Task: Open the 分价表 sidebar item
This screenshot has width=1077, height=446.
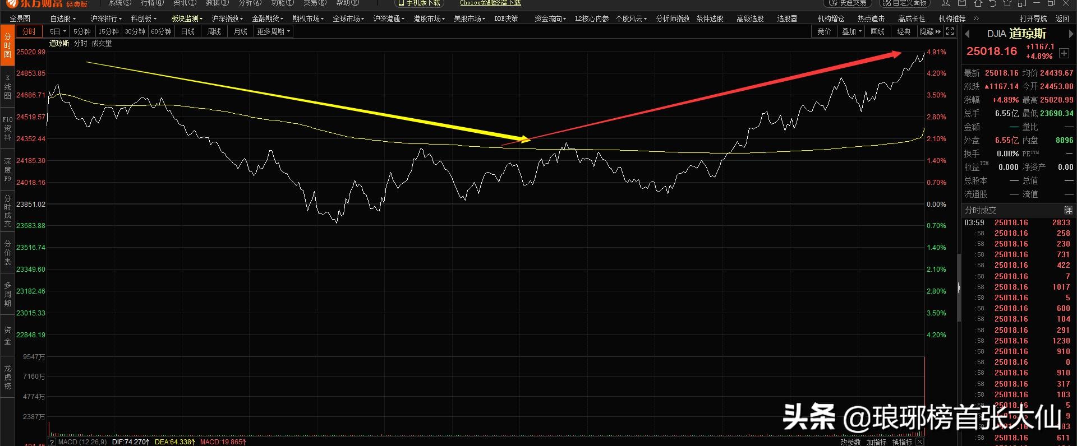Action: coord(7,253)
